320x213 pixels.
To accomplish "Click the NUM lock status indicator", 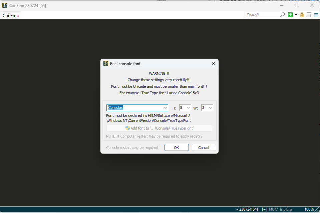I will click(273, 209).
